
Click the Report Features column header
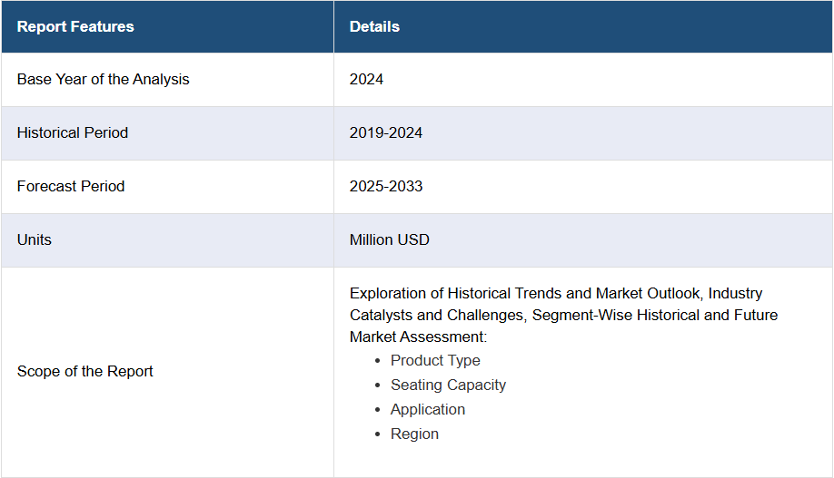coord(75,26)
